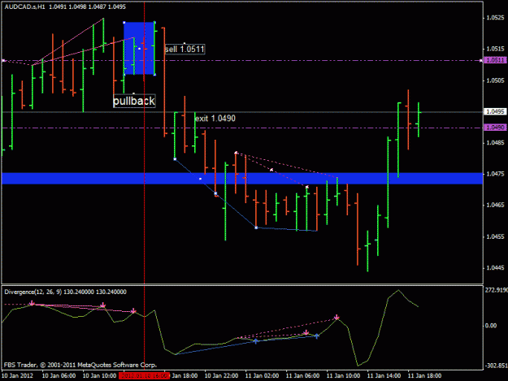Click the 272.919 indicator scale value
The height and width of the screenshot is (381, 508).
[497, 290]
